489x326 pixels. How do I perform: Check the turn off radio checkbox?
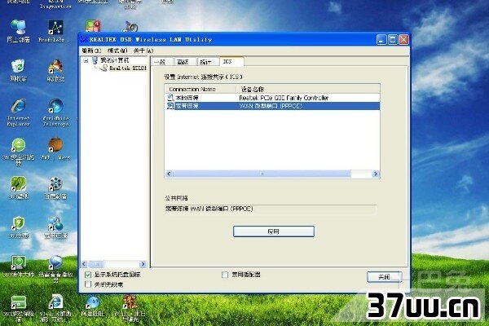pyautogui.click(x=88, y=284)
